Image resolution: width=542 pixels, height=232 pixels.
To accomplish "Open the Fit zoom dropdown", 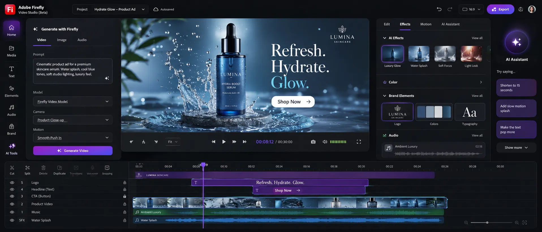I will click(x=173, y=142).
